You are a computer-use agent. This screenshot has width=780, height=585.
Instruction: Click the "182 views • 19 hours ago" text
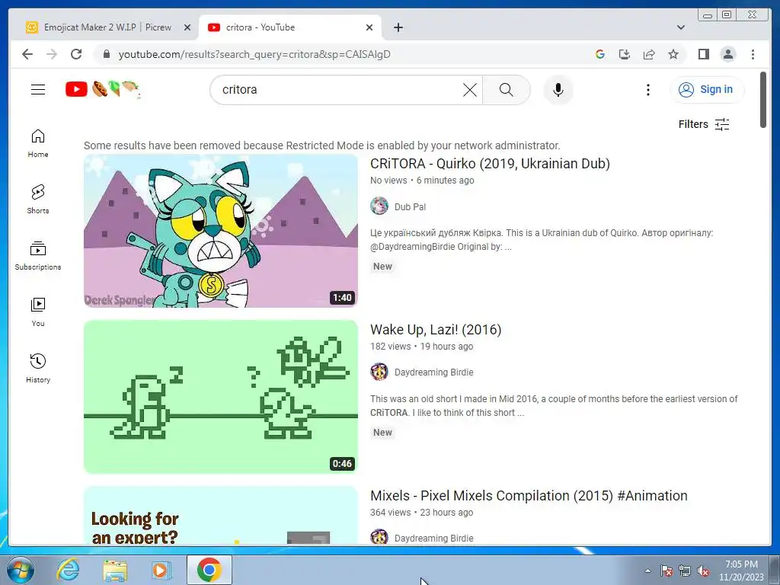(x=421, y=347)
